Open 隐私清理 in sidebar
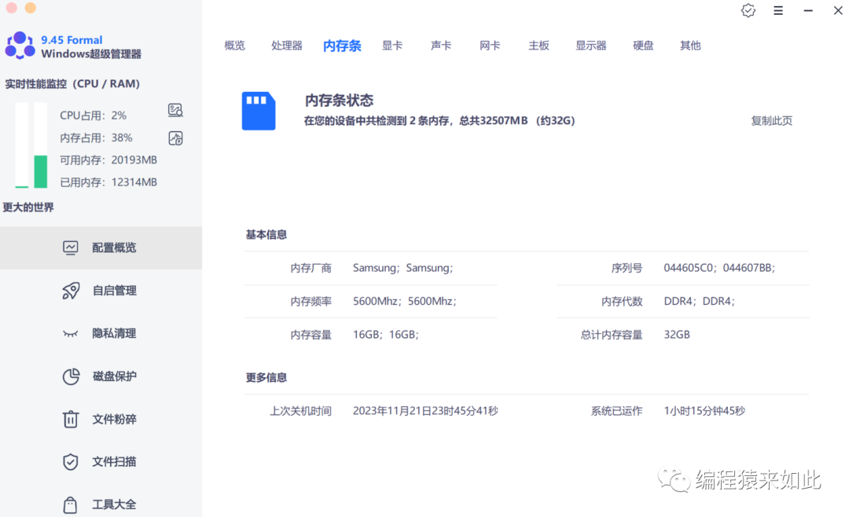Image resolution: width=849 pixels, height=517 pixels. click(101, 333)
